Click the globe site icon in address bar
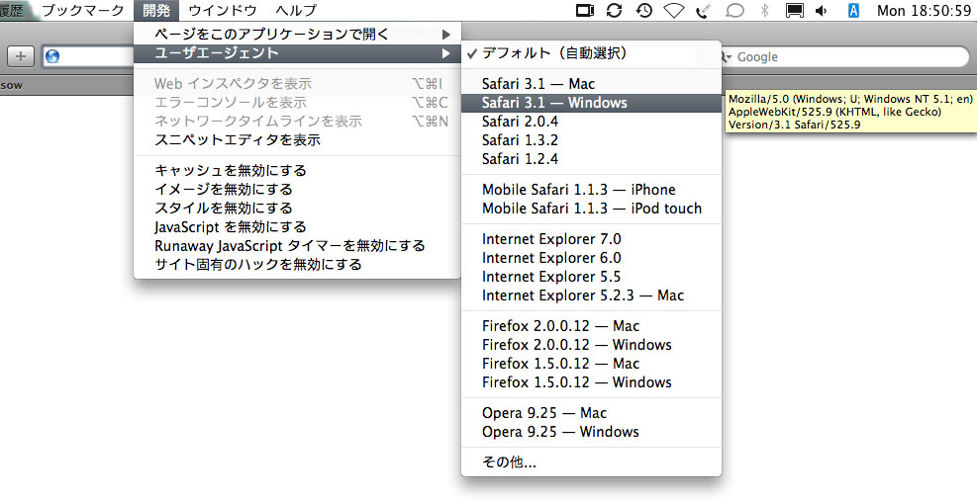 click(51, 56)
